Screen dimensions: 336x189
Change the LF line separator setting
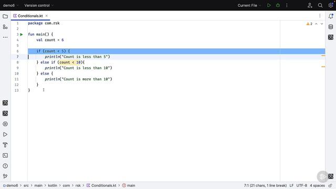291,185
